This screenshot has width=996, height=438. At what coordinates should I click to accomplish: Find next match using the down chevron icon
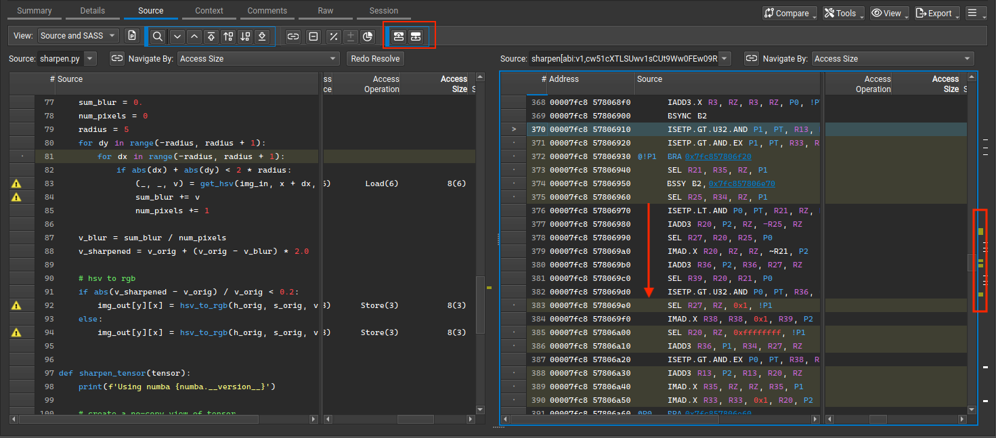click(x=177, y=36)
